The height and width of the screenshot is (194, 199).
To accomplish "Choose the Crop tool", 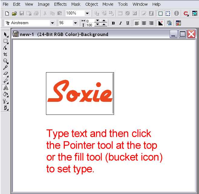I will coord(5,54).
